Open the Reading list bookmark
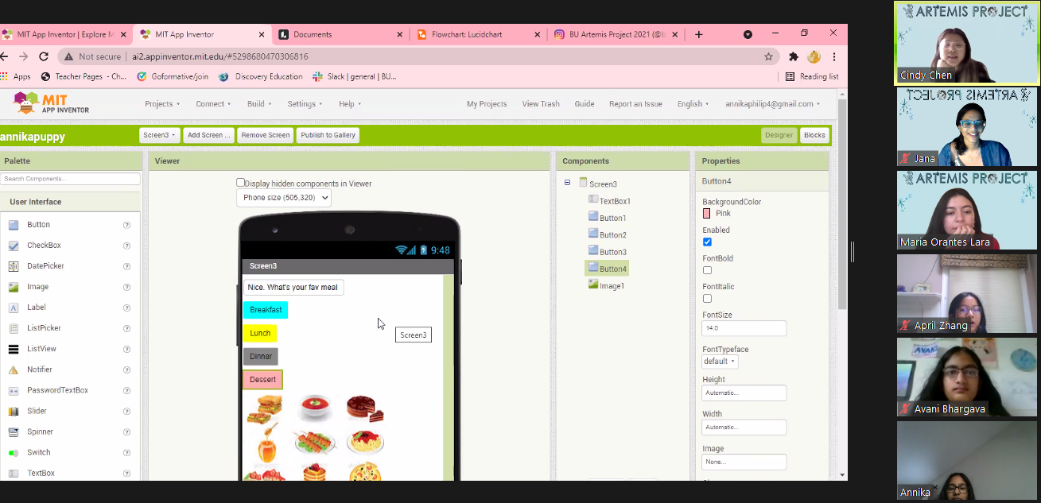Screen dimensions: 1041x503 tap(812, 76)
